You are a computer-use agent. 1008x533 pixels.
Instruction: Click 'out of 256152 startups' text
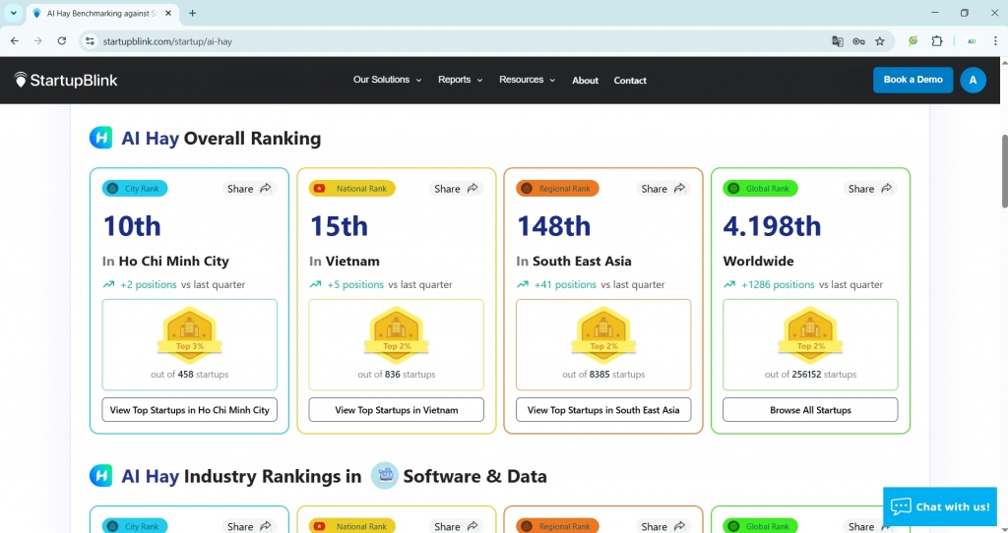tap(811, 375)
